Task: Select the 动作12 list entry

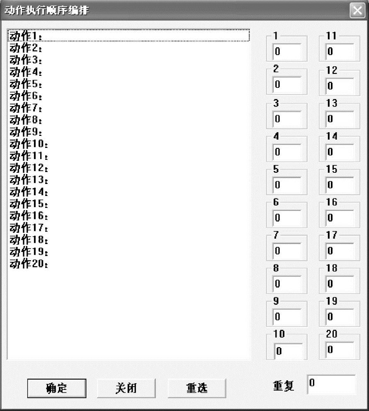Action: [129, 168]
